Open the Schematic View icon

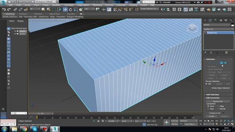[x=196, y=10]
